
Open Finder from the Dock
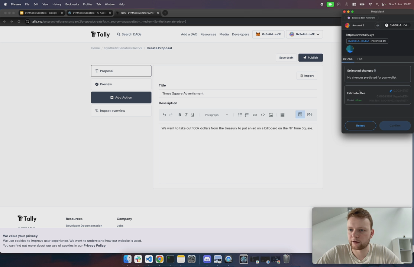(x=127, y=259)
